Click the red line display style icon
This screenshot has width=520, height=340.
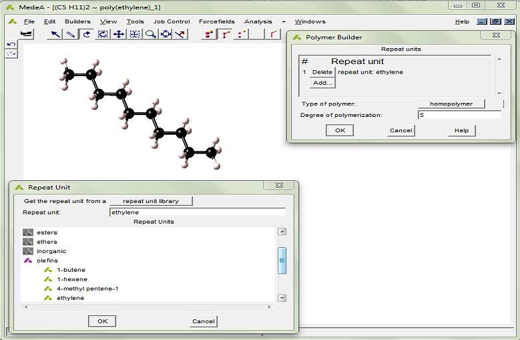coord(272,34)
